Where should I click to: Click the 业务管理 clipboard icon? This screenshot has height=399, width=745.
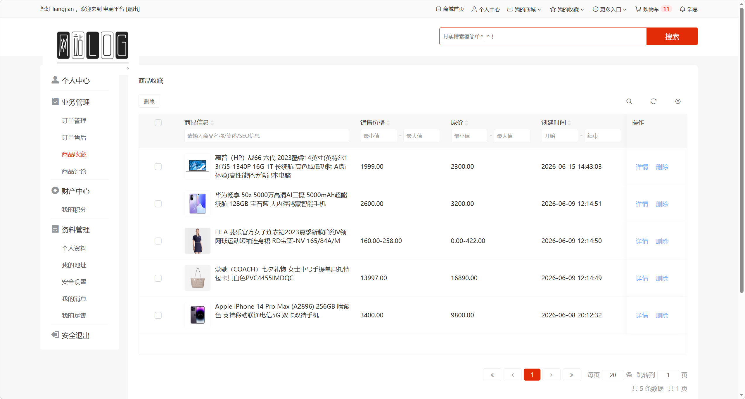point(55,102)
